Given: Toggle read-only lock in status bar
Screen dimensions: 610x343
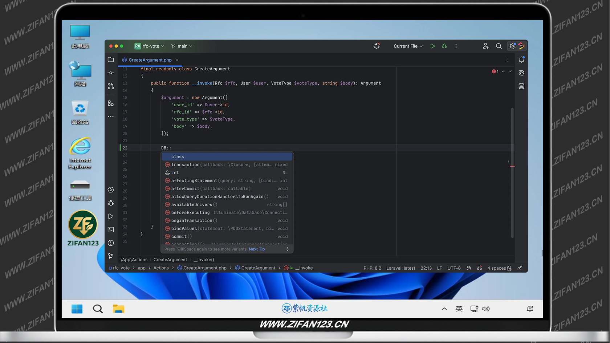Looking at the screenshot, I should 520,268.
